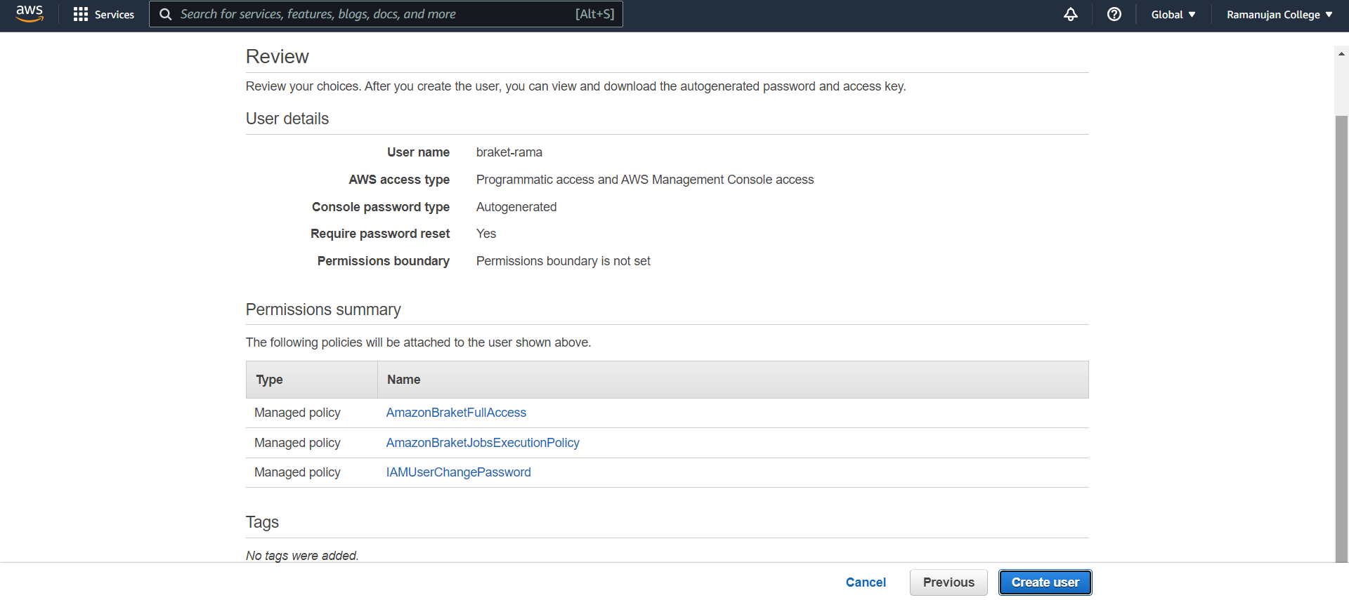Click the Create user button
Image resolution: width=1349 pixels, height=600 pixels.
pos(1045,582)
